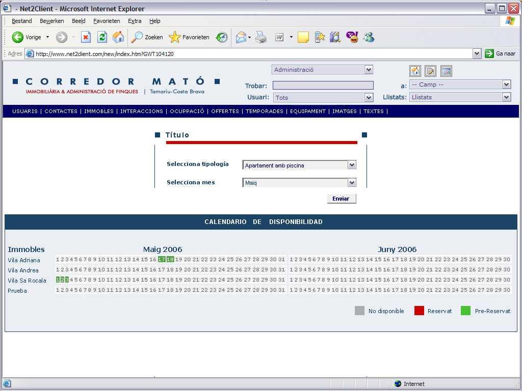Open the address bar URL dropdown arrow
This screenshot has height=391, width=522.
477,53
